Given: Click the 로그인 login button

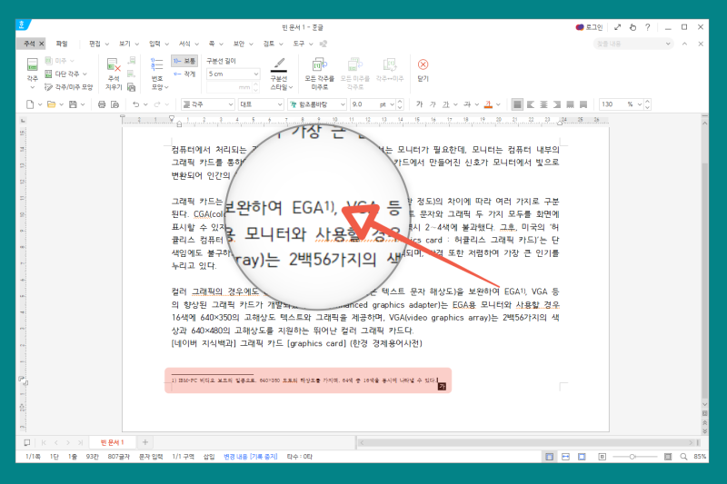Looking at the screenshot, I should click(x=589, y=27).
